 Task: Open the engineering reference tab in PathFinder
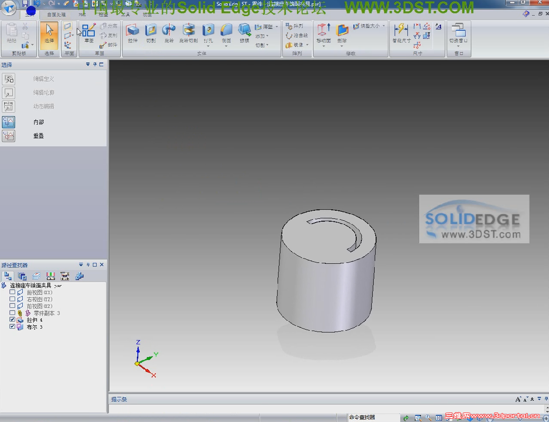(x=80, y=276)
